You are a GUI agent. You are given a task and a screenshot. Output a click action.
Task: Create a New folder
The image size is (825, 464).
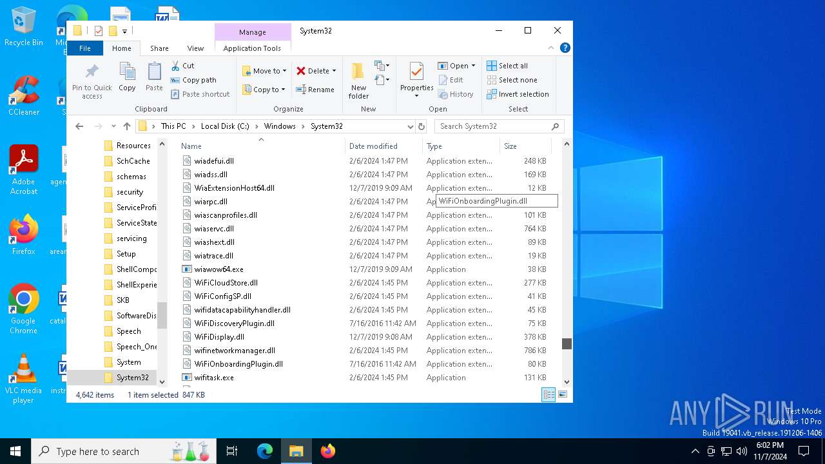pyautogui.click(x=358, y=81)
